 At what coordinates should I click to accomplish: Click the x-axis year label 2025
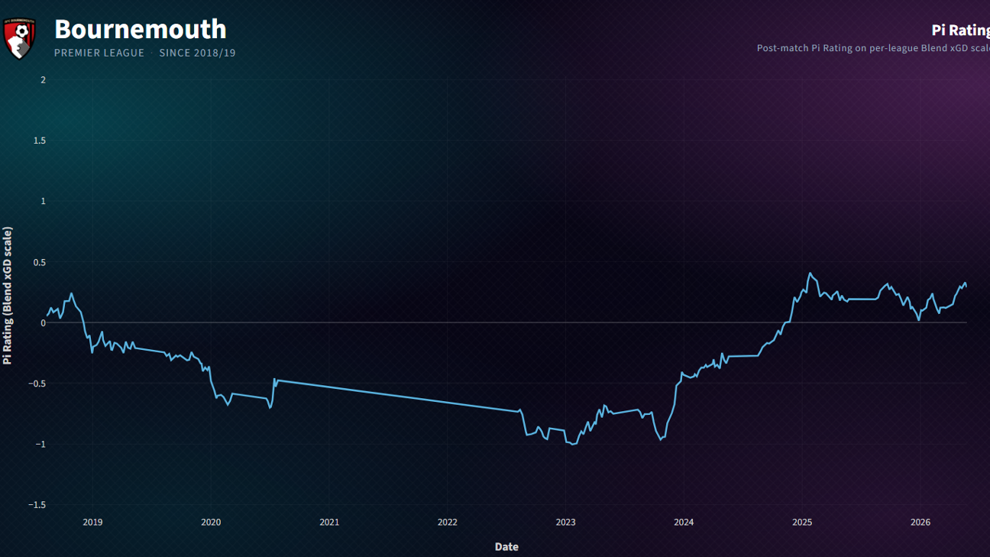tap(802, 523)
